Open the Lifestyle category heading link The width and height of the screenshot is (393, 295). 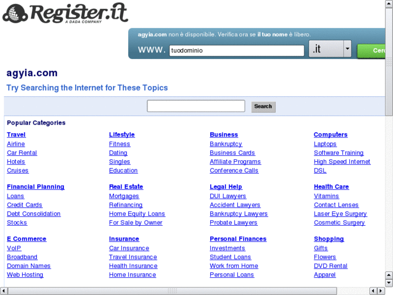tap(122, 135)
